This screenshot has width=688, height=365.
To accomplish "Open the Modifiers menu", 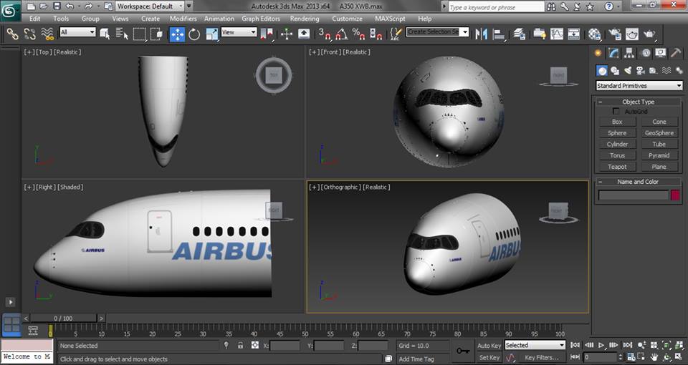I will [183, 19].
